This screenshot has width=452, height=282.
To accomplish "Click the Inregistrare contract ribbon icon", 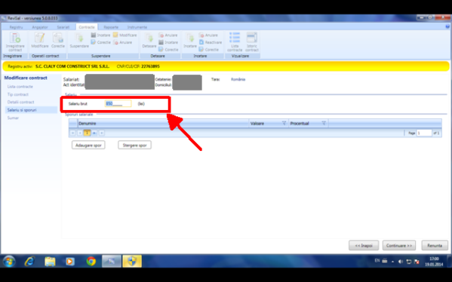I will tap(15, 41).
